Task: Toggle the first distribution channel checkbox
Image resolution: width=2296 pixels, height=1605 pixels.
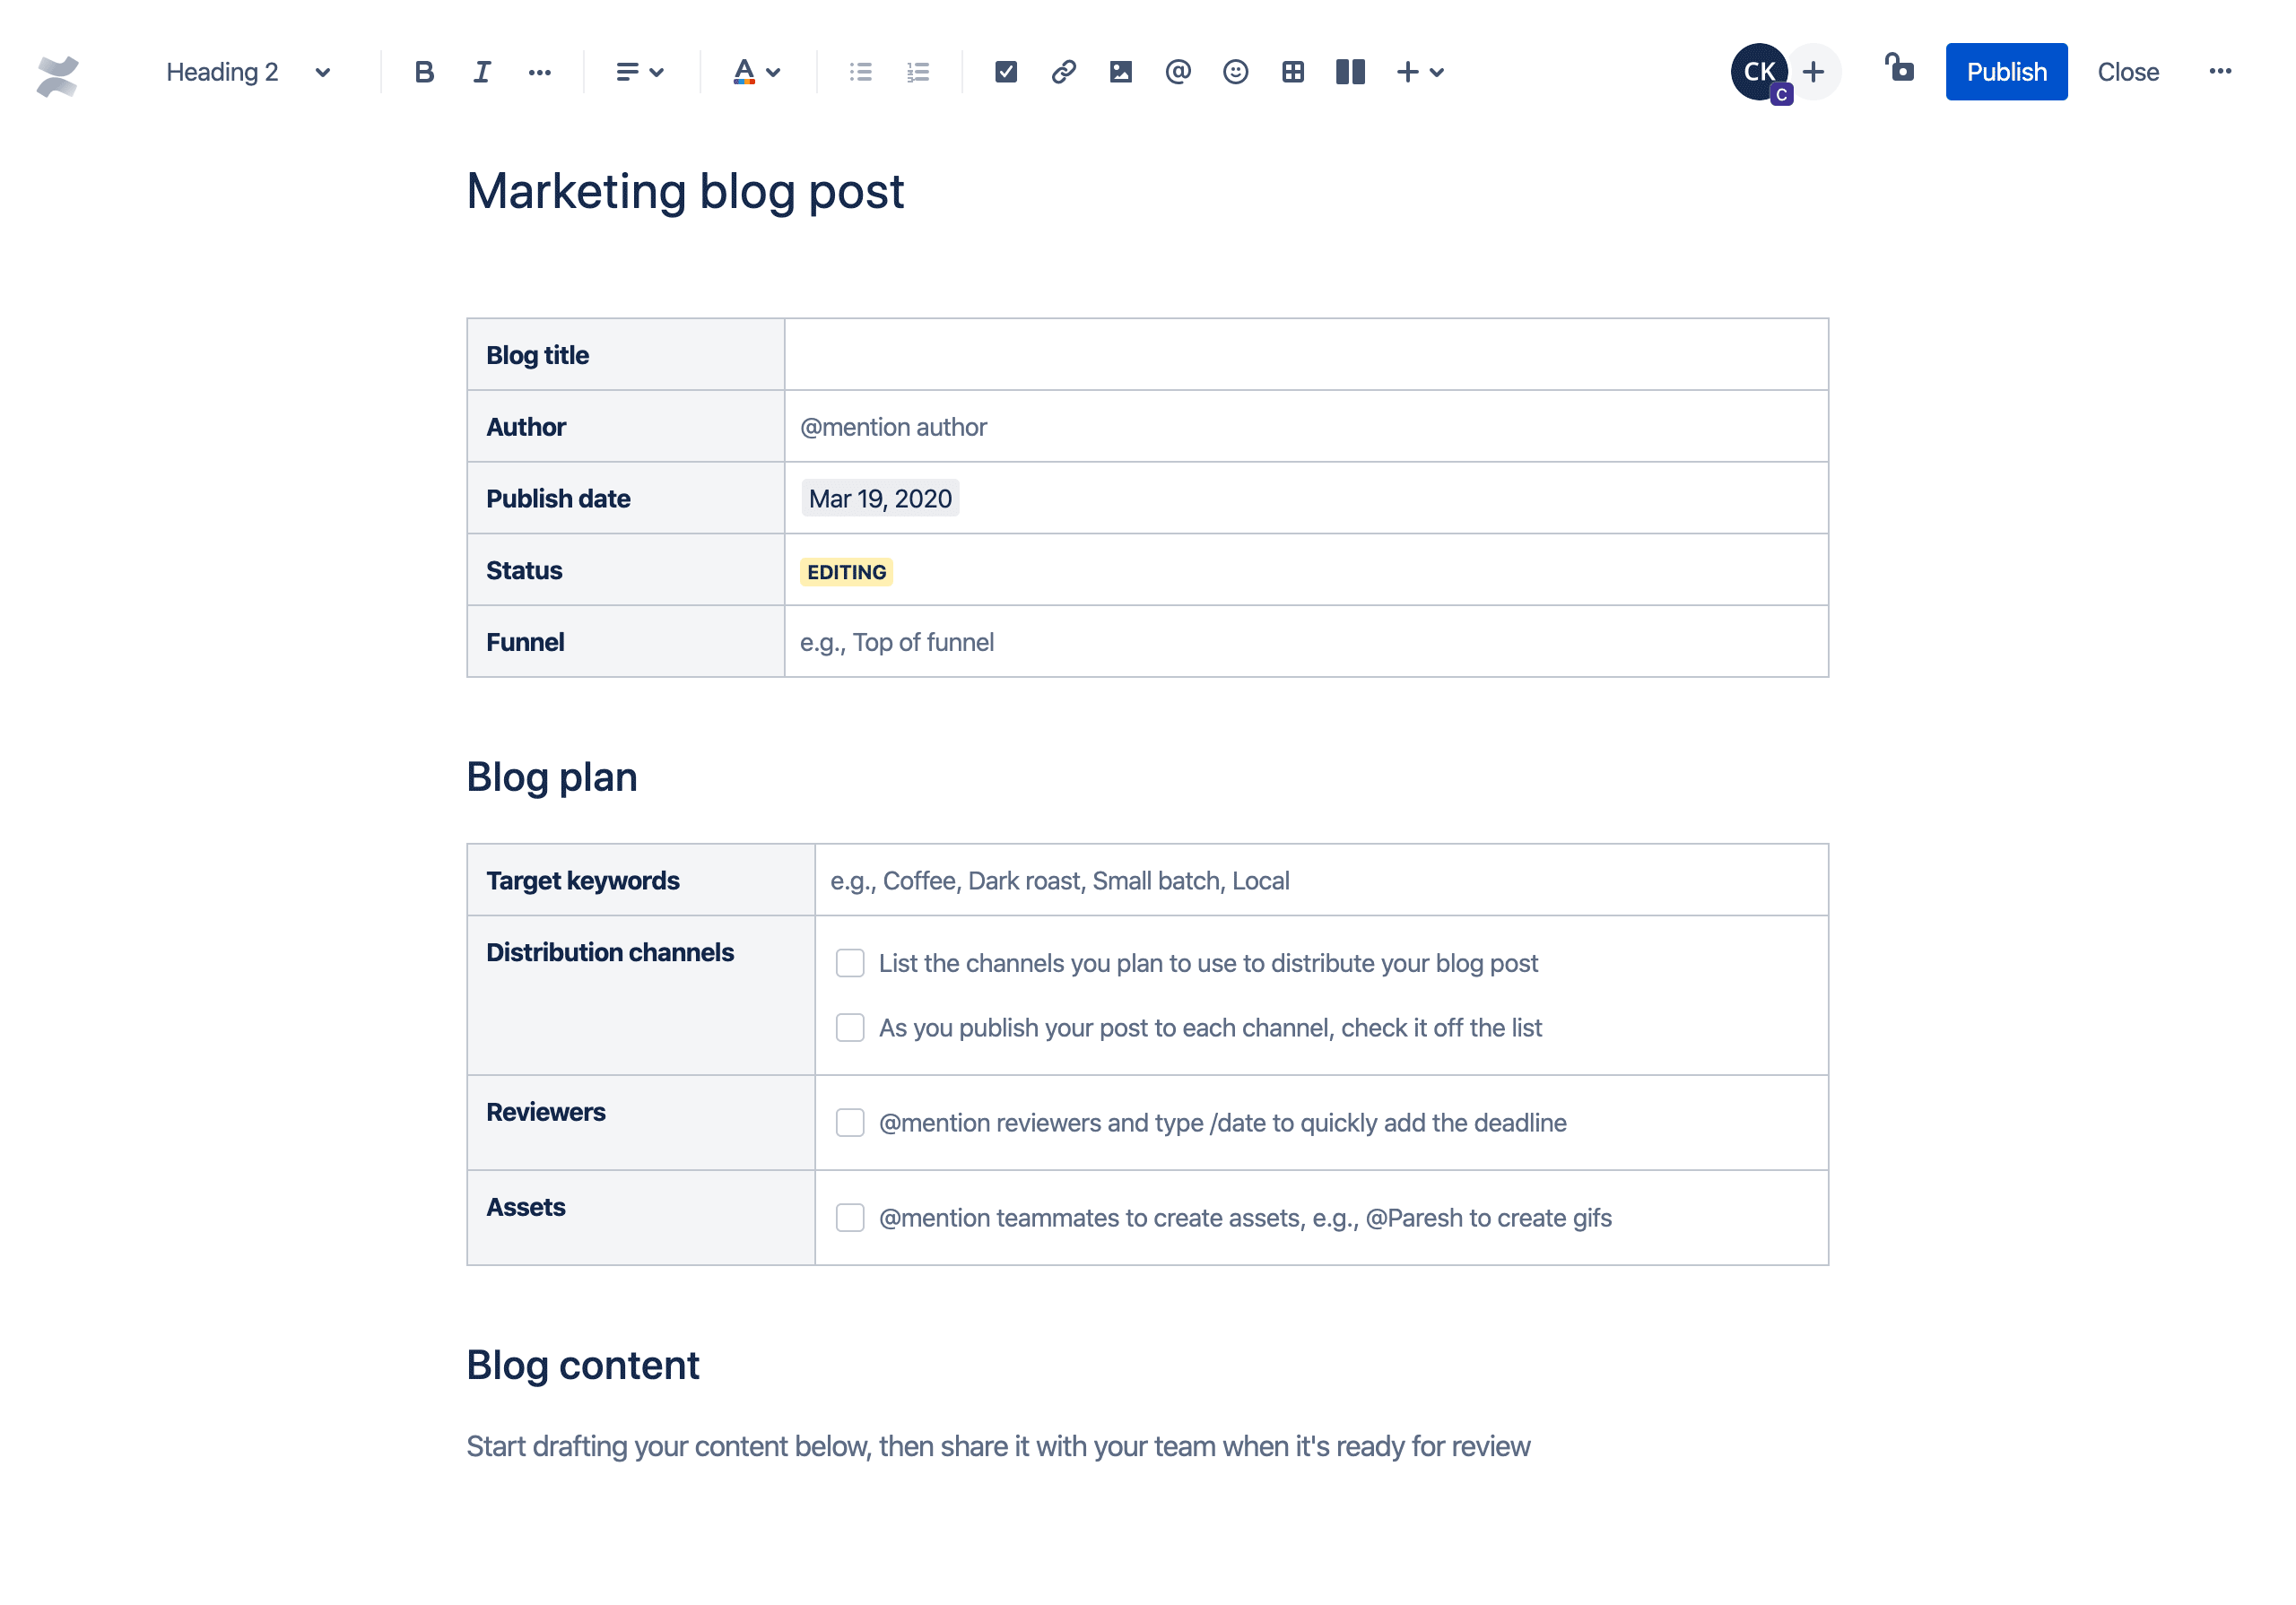Action: pyautogui.click(x=849, y=963)
